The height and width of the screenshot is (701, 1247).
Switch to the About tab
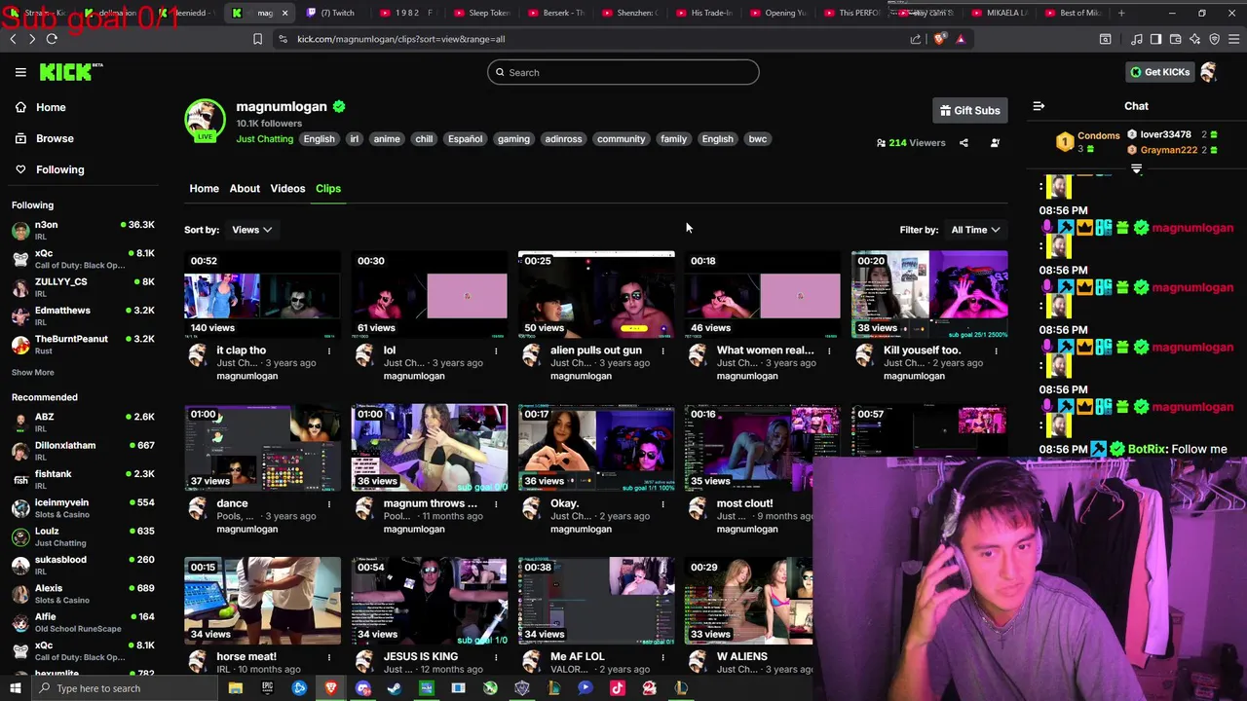pos(245,189)
